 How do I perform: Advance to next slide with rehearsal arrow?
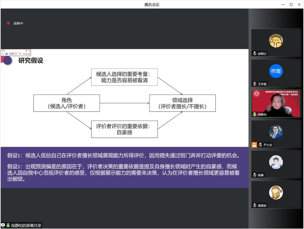click(x=3, y=54)
